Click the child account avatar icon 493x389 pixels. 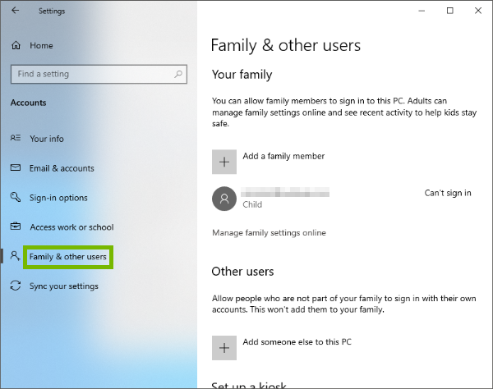coord(224,199)
